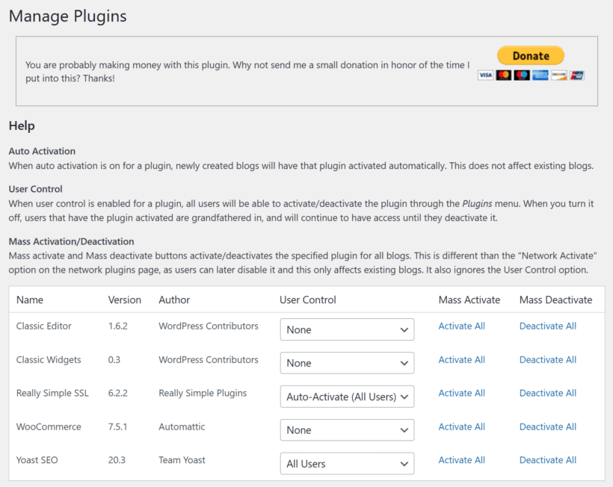Viewport: 613px width, 487px height.
Task: Change the Really Simple SSL Auto-Activate dropdown
Action: point(347,397)
